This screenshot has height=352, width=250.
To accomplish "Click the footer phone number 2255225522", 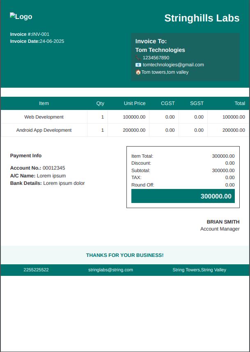I will (36, 270).
